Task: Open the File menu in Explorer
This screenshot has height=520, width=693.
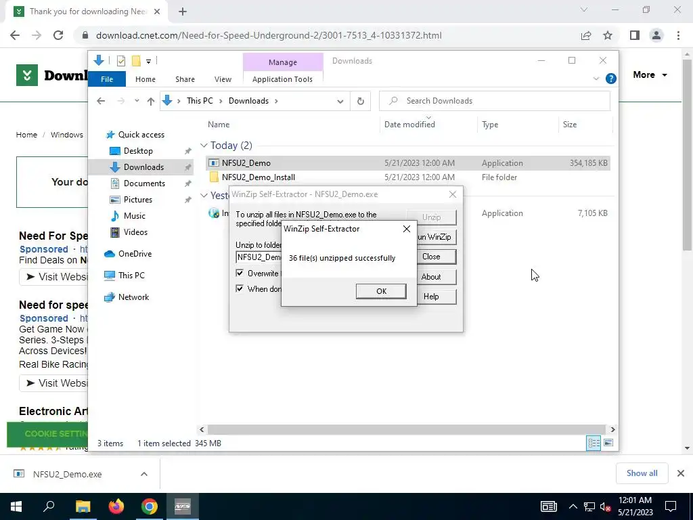Action: click(x=107, y=79)
